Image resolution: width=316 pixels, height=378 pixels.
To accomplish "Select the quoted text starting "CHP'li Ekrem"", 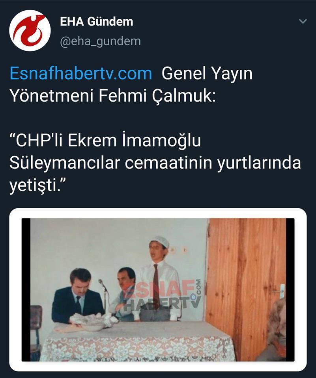I will [155, 163].
